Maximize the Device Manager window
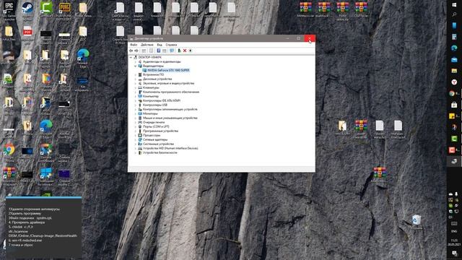Viewport: 462px width, 260px height. point(298,38)
